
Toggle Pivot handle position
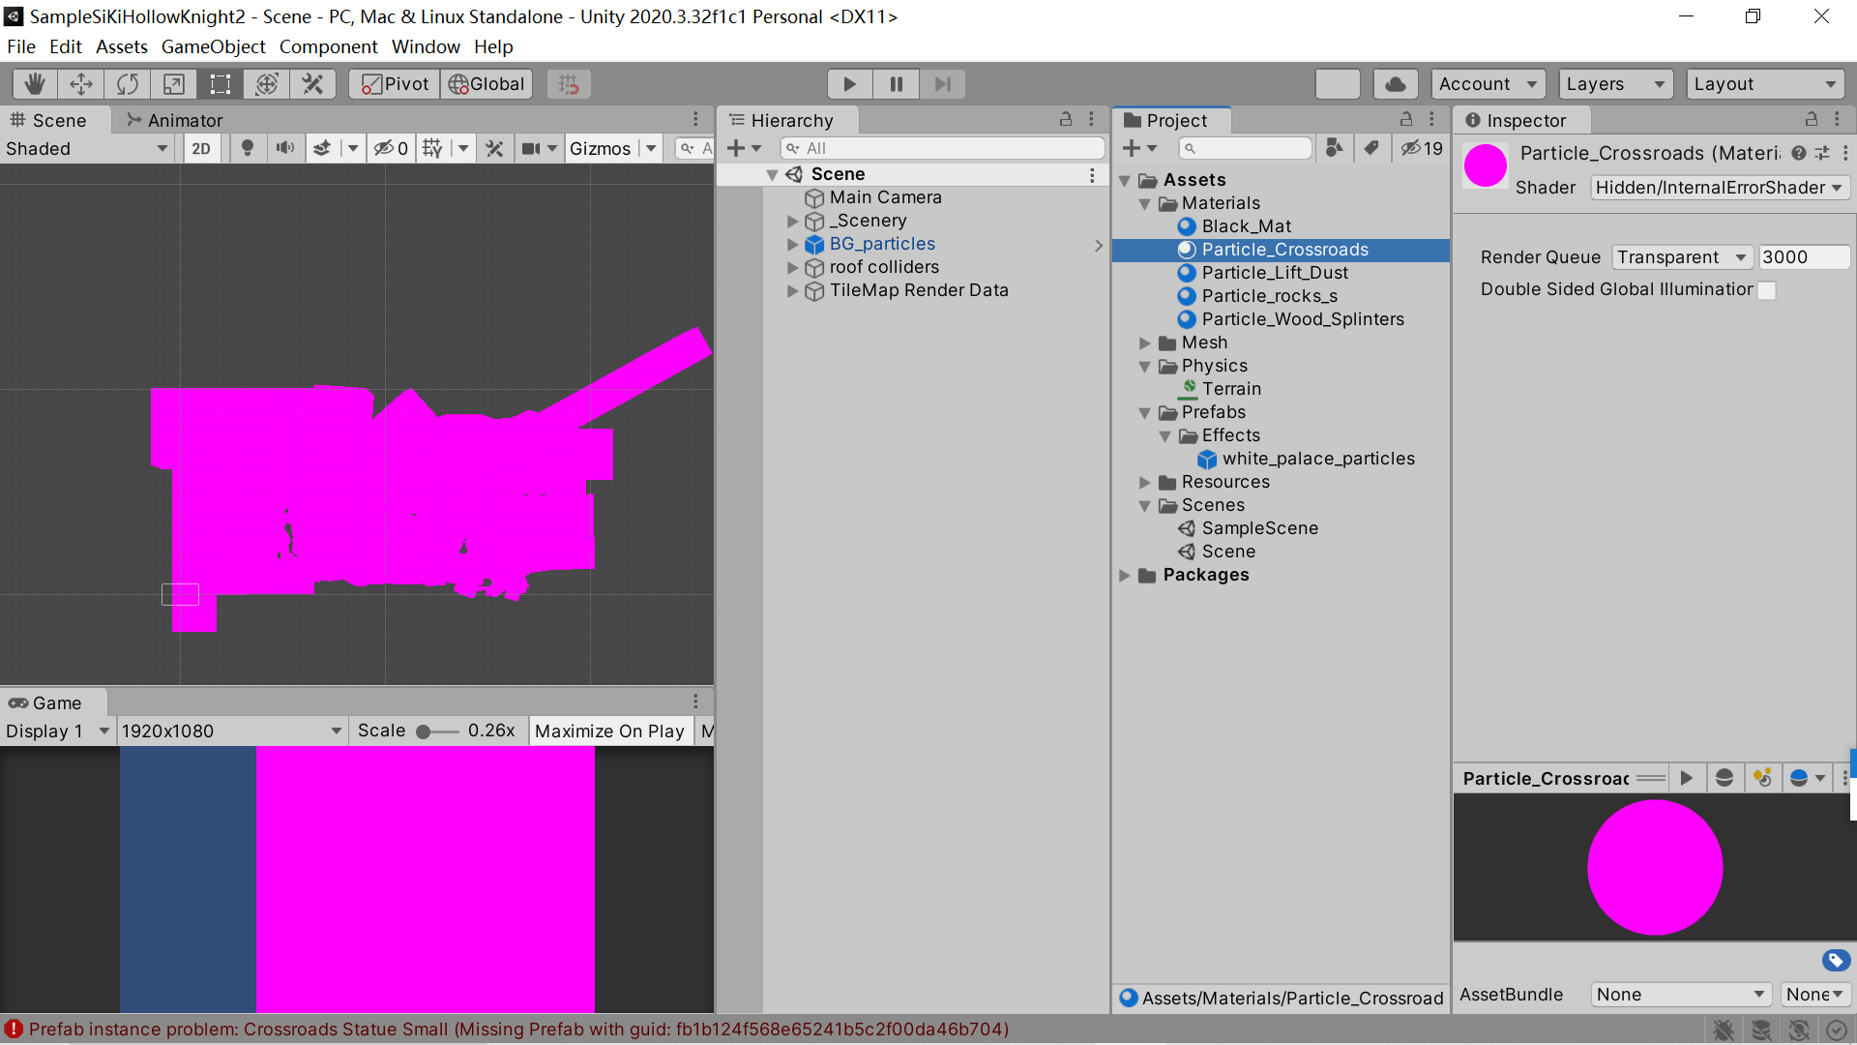(395, 84)
